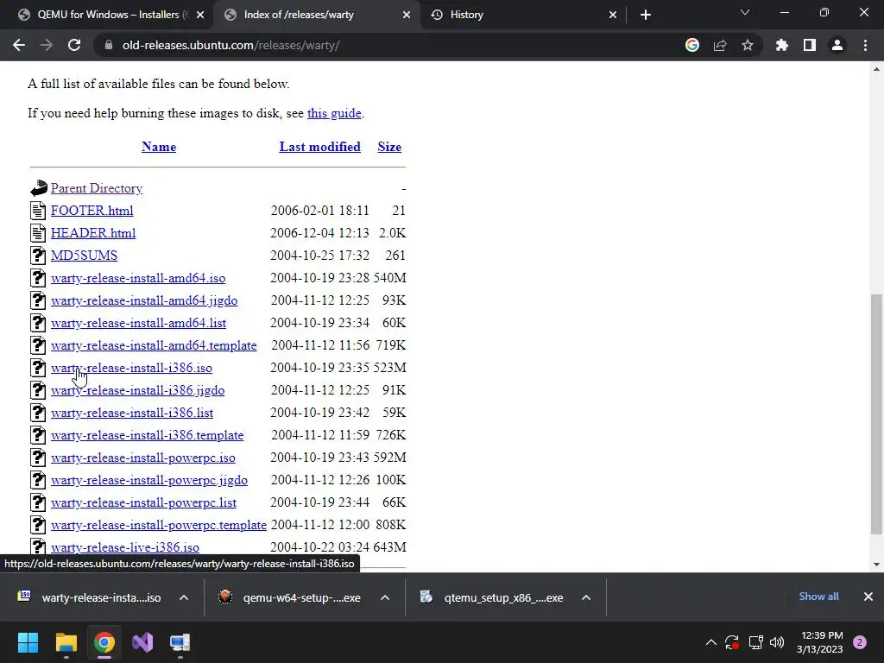The width and height of the screenshot is (884, 663).
Task: Click icon beside warty-release-install-powerpc.iso
Action: [x=38, y=458]
